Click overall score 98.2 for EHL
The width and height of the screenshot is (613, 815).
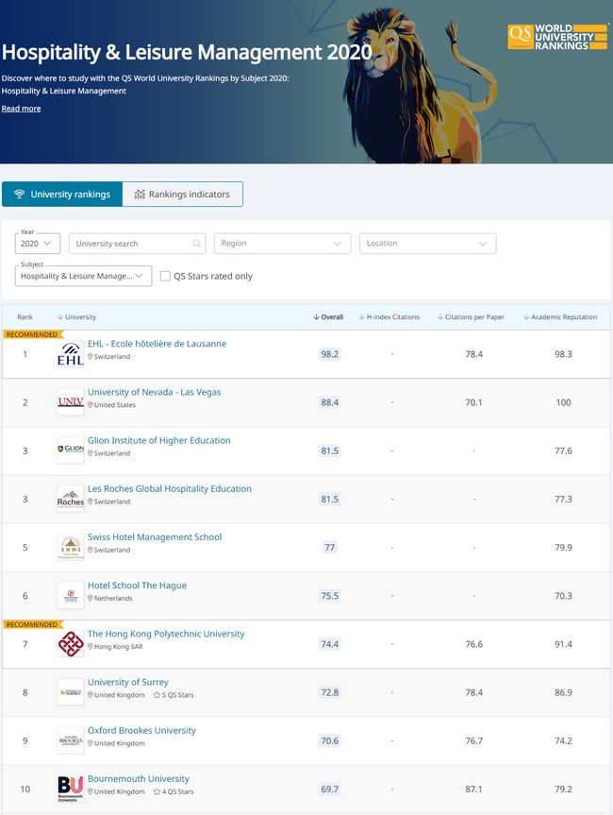[x=329, y=354]
